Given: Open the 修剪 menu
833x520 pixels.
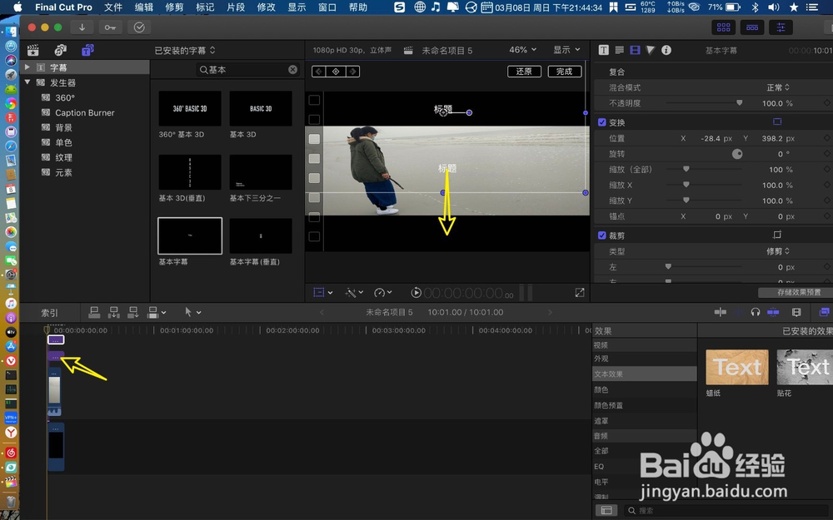Looking at the screenshot, I should [174, 7].
